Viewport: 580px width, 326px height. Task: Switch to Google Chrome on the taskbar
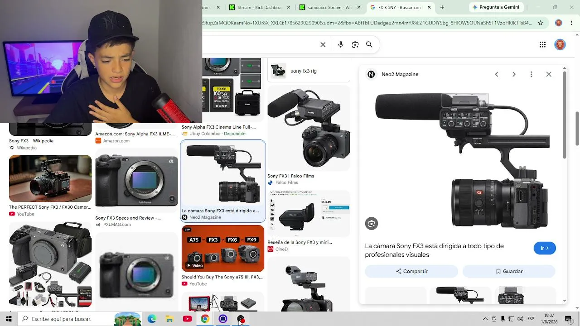point(205,319)
